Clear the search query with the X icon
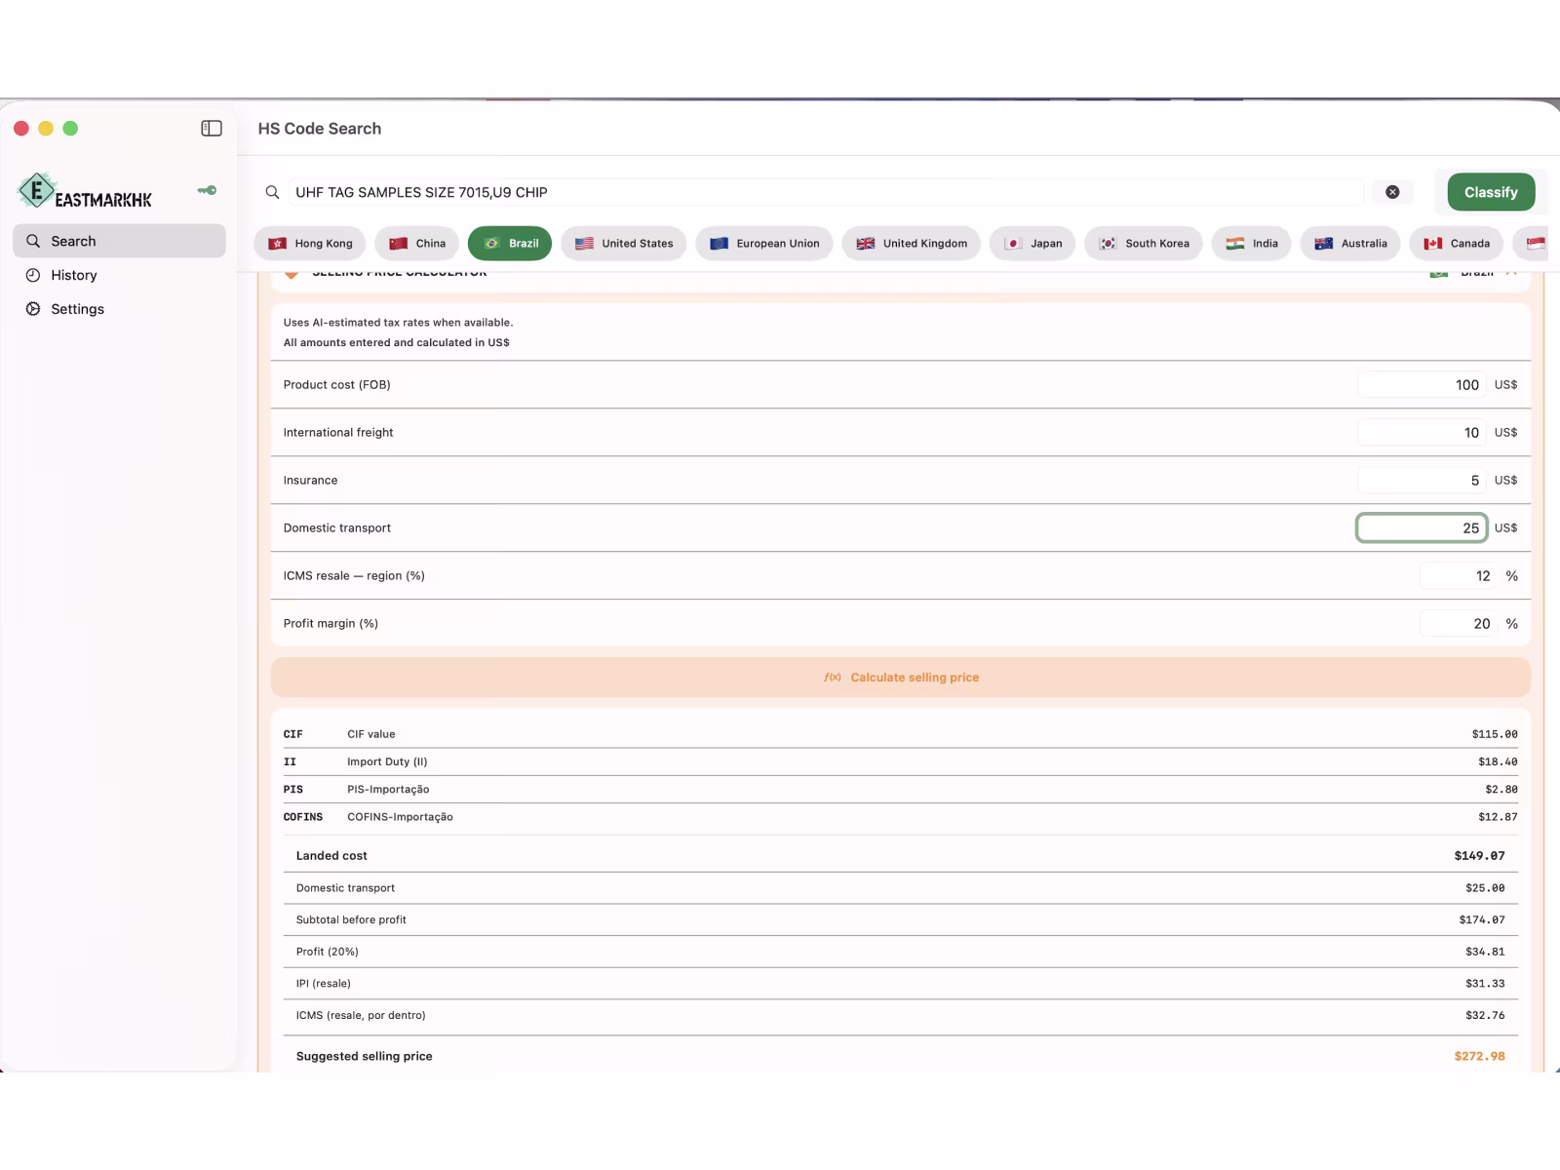The width and height of the screenshot is (1560, 1170). [x=1392, y=192]
